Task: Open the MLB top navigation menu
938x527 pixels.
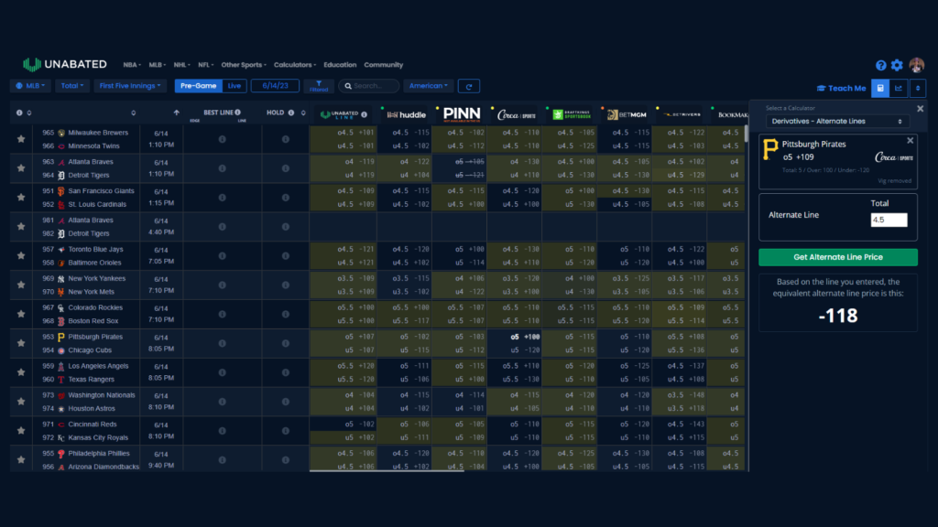Action: tap(157, 65)
